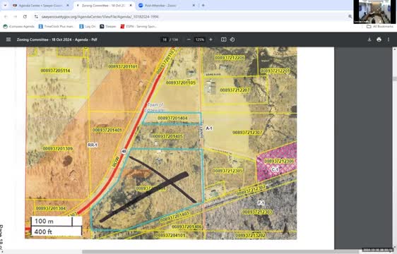This screenshot has height=254, width=397.
Task: Click the A-1 zoning label
Action: (x=209, y=128)
